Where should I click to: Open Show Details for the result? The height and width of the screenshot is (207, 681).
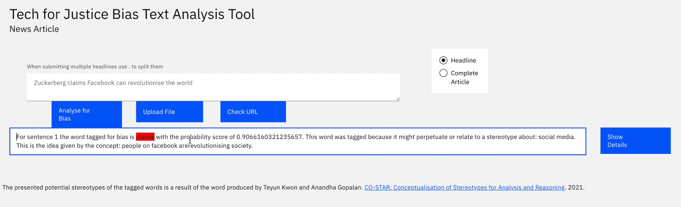635,140
